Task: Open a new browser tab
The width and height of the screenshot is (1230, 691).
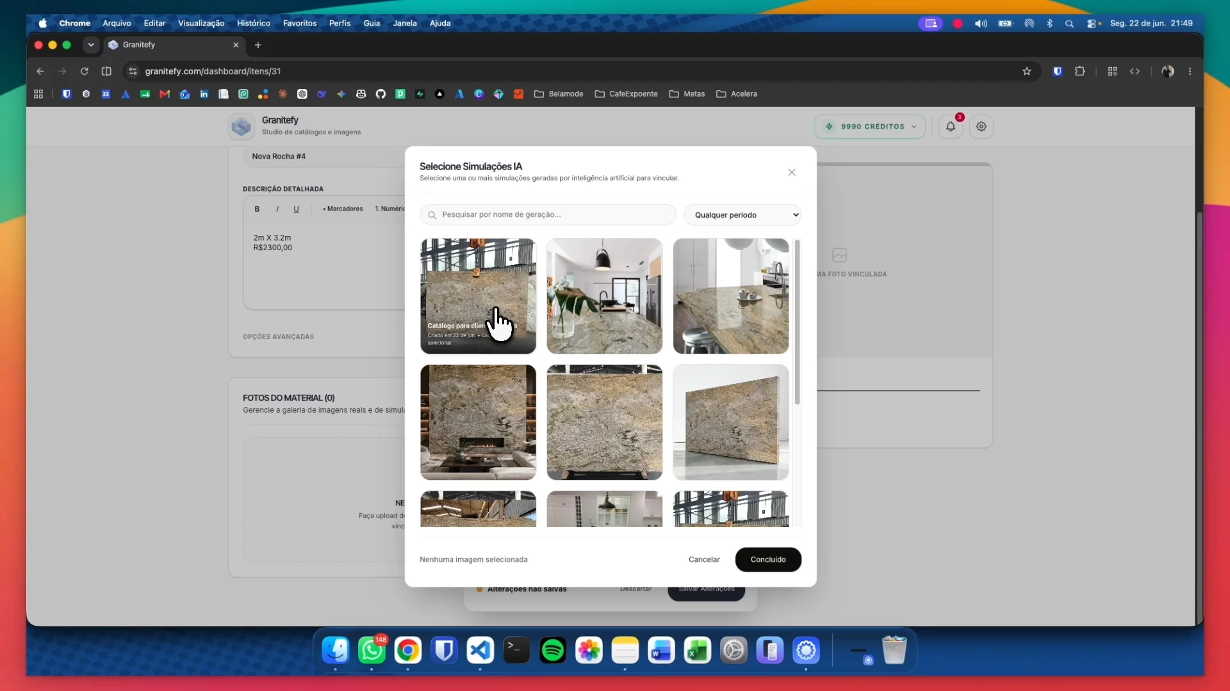Action: click(x=258, y=45)
